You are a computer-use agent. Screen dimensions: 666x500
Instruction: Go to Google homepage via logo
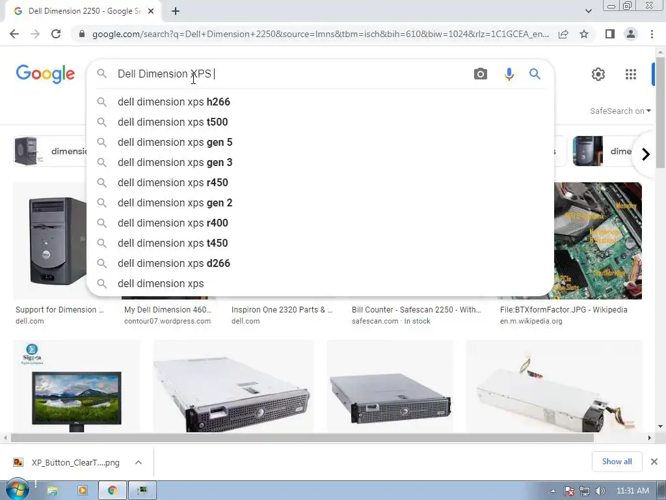[46, 74]
